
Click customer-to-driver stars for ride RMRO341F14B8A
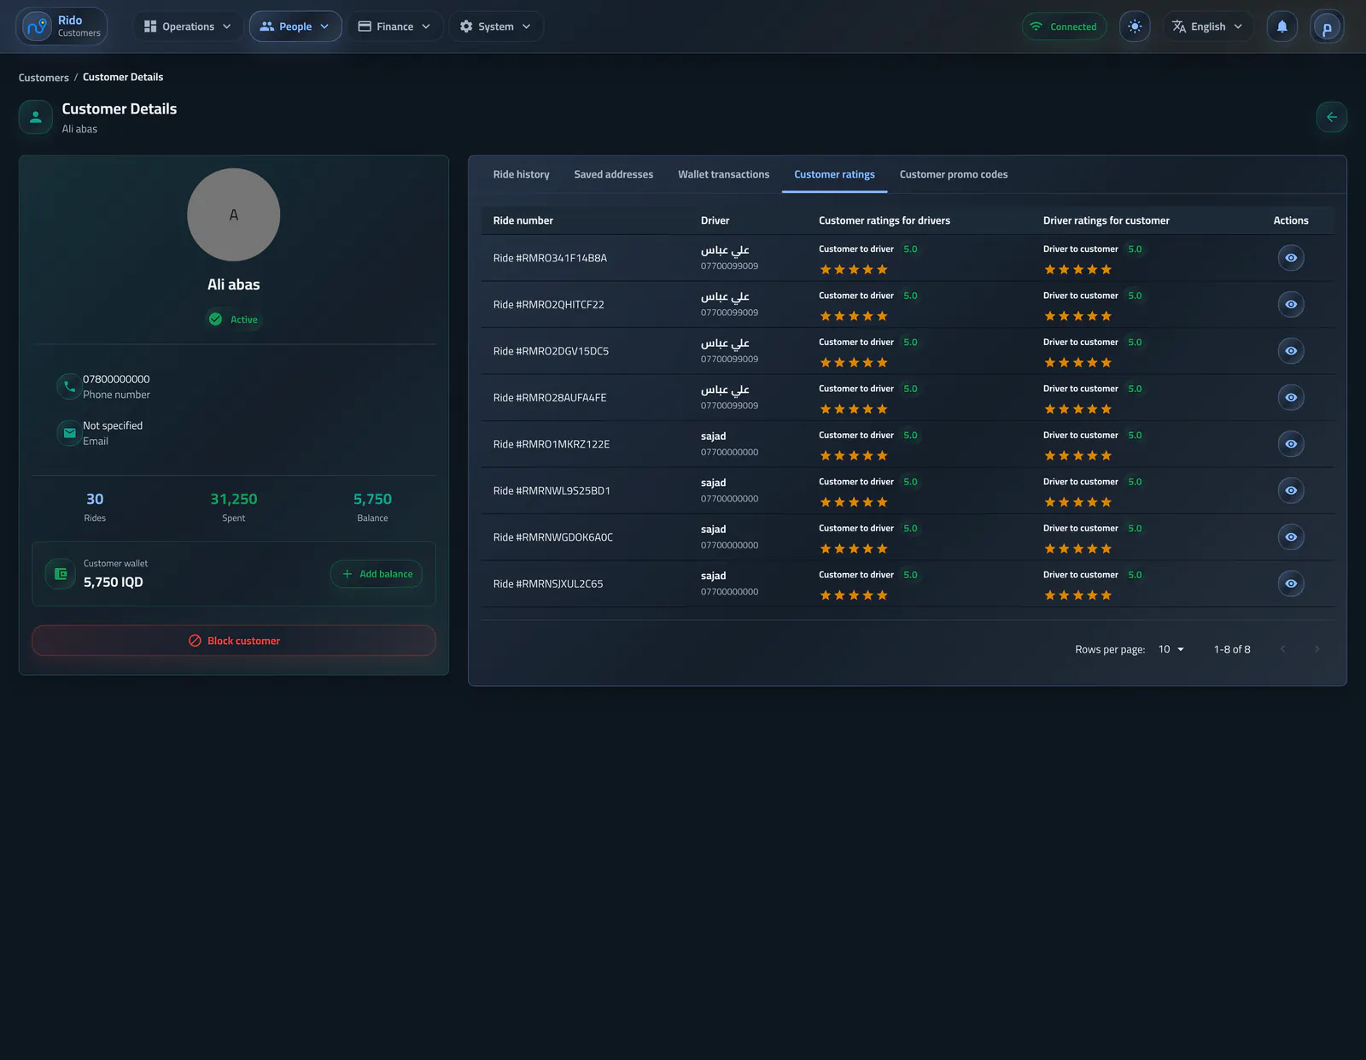854,270
